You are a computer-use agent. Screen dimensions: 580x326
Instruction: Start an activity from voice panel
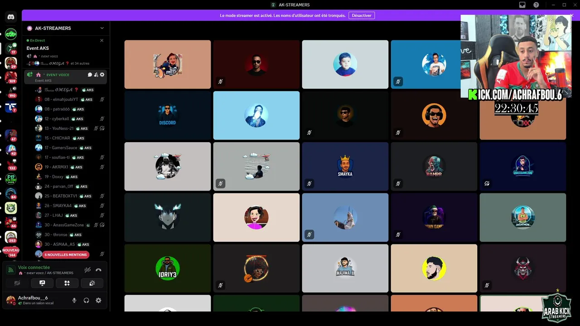click(67, 283)
